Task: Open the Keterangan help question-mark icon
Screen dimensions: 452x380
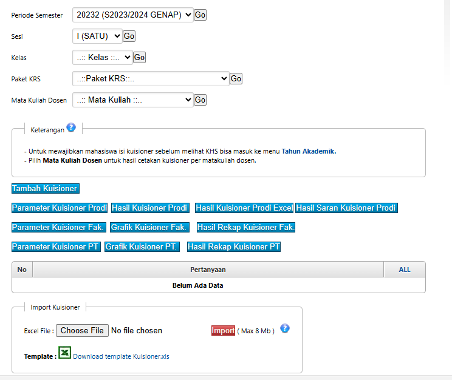Action: tap(71, 127)
